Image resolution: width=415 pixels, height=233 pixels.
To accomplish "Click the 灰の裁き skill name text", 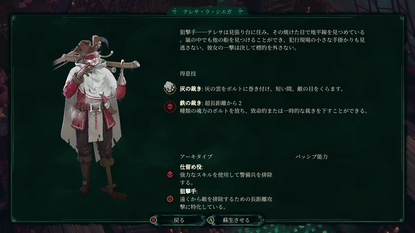I will click(x=191, y=89).
